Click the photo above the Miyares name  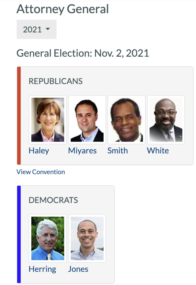click(87, 120)
